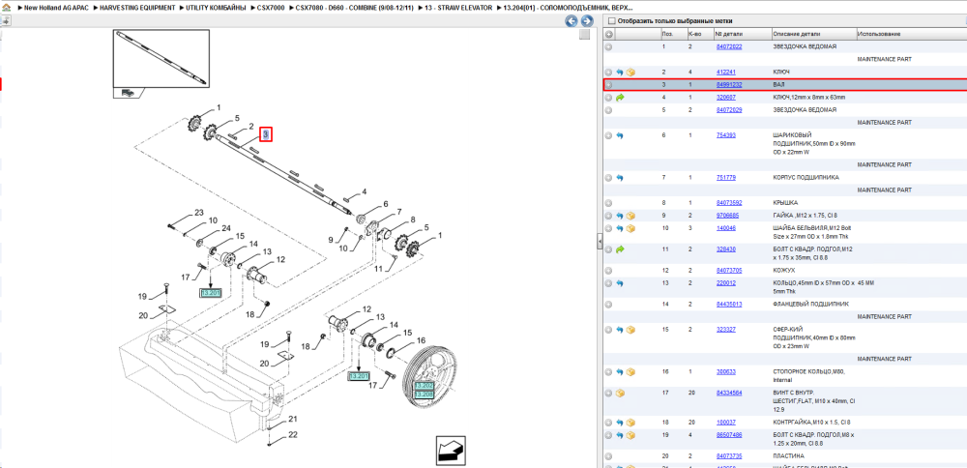This screenshot has width=967, height=468.
Task: Open breadcrumb 'HARVESTING EQUIPMENT'
Action: [x=137, y=7]
